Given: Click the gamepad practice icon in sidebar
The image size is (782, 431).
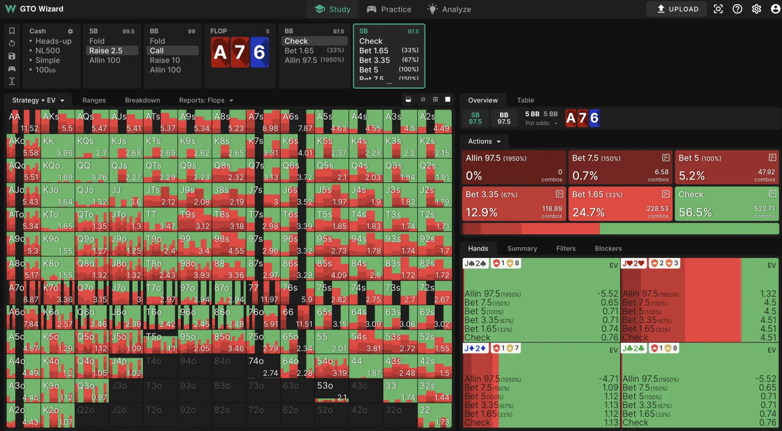Looking at the screenshot, I should (12, 69).
